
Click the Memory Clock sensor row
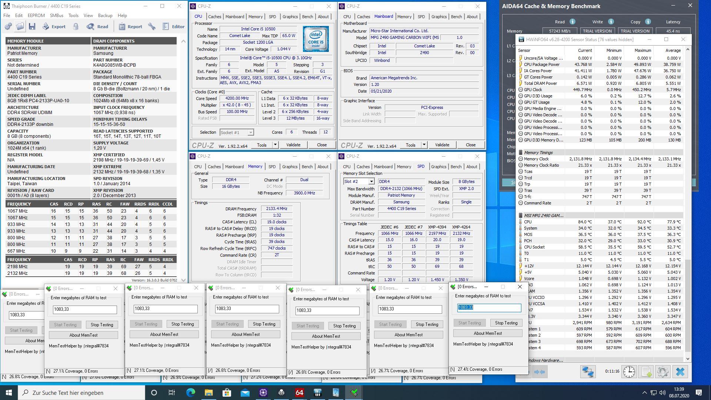pos(600,159)
